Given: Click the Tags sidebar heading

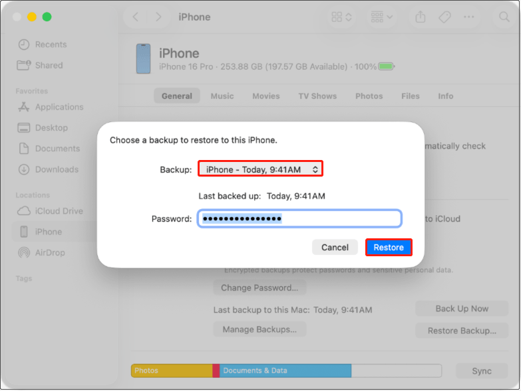Looking at the screenshot, I should click(x=24, y=278).
